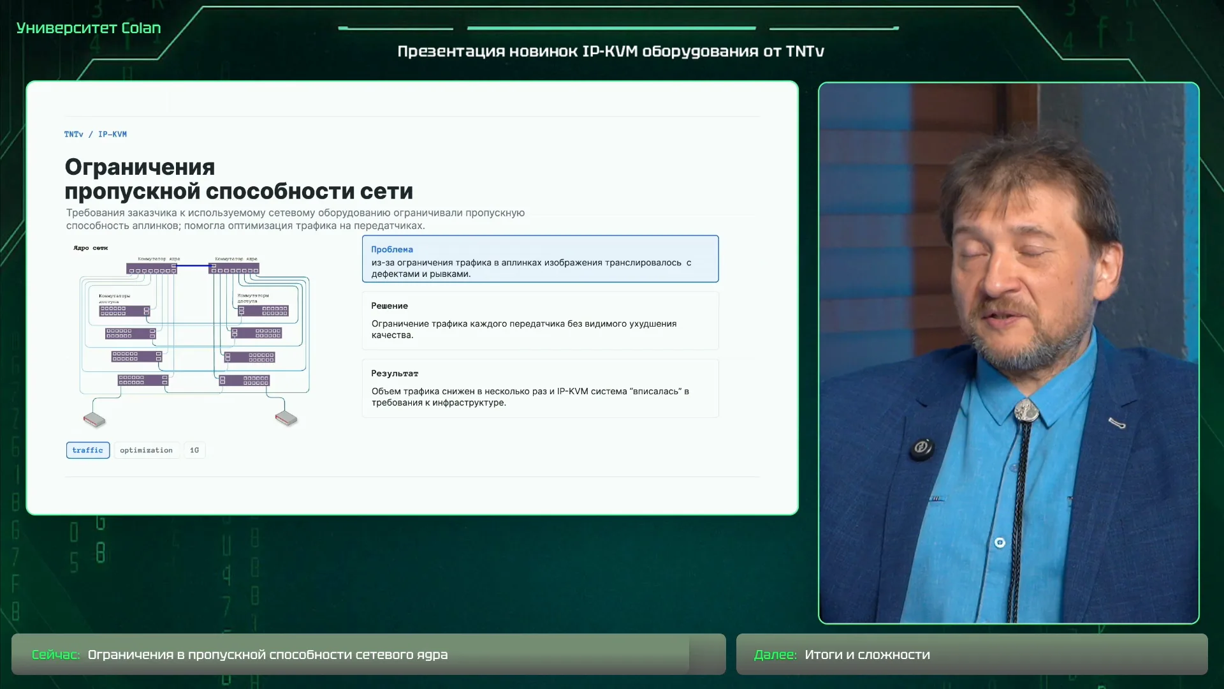Image resolution: width=1224 pixels, height=689 pixels.
Task: Click the '1G' tag chip
Action: (194, 450)
